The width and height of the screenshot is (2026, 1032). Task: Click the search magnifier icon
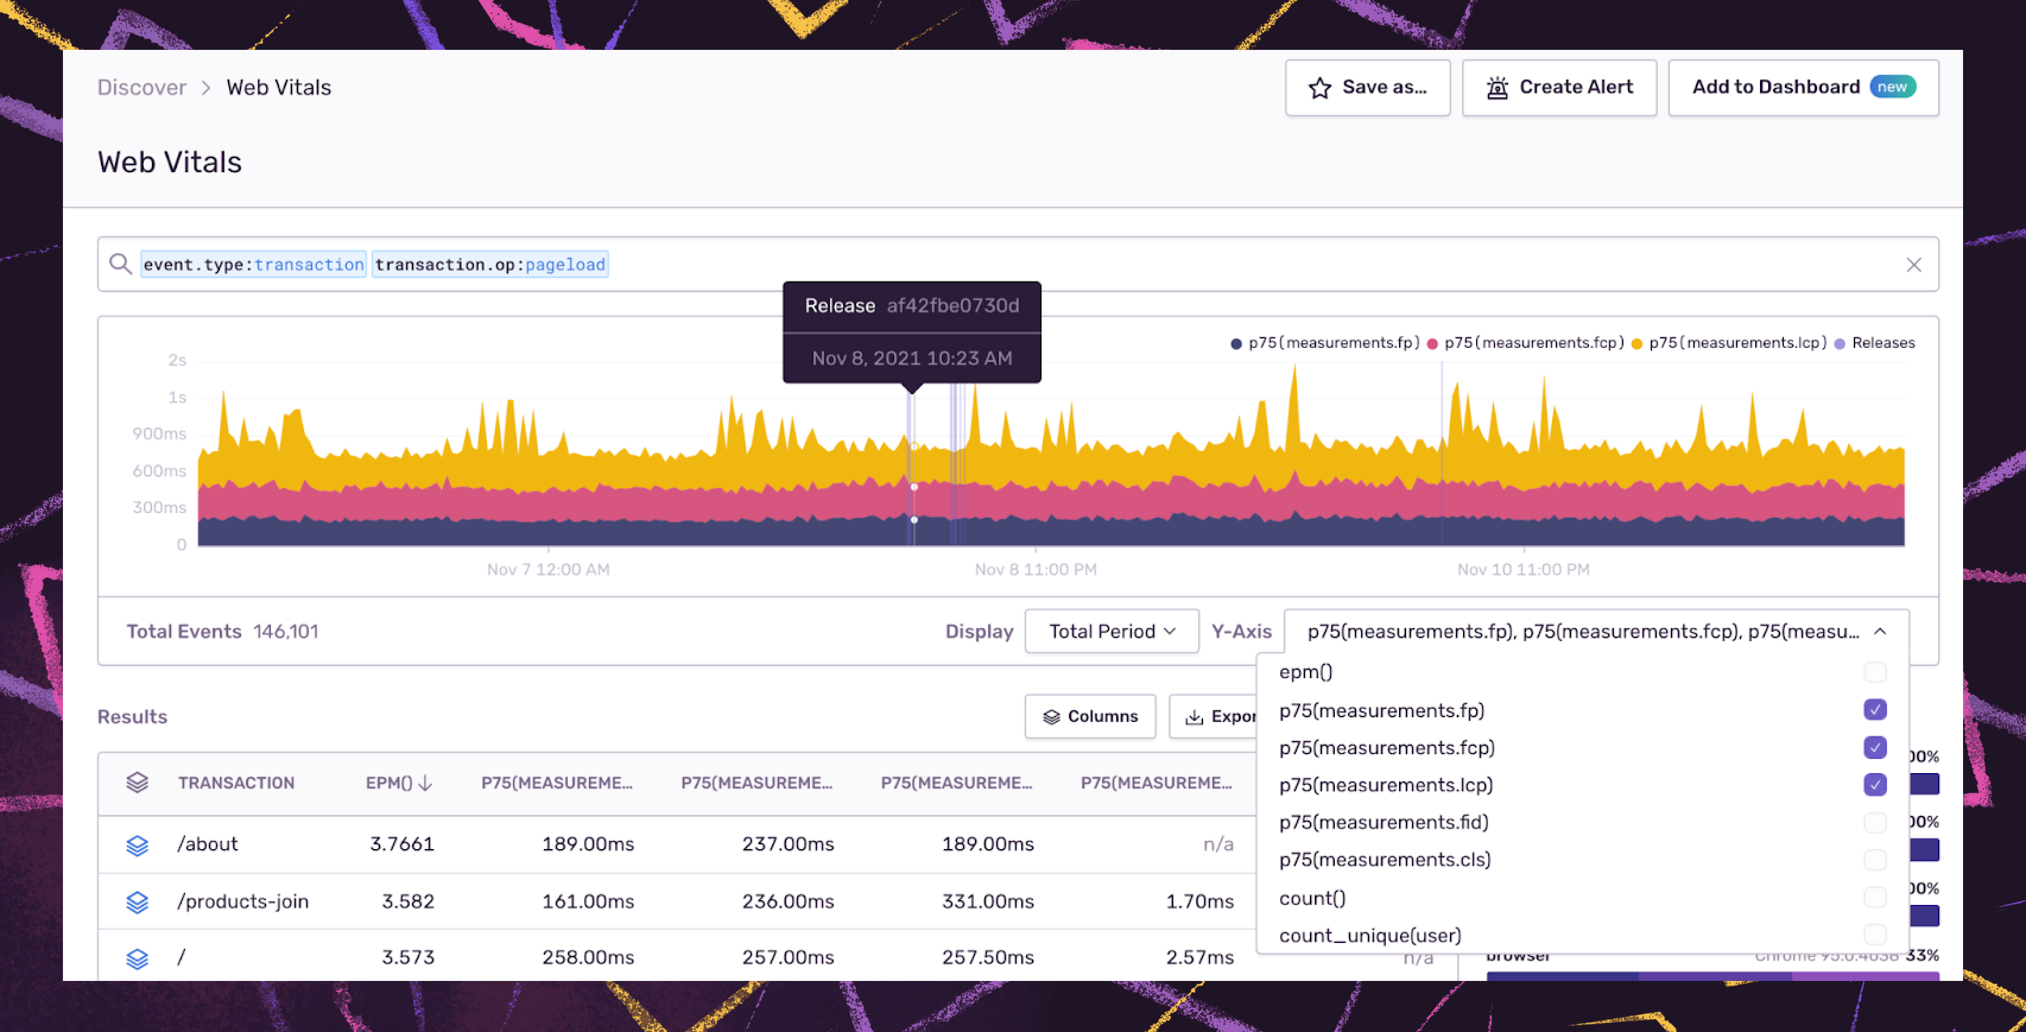(119, 264)
